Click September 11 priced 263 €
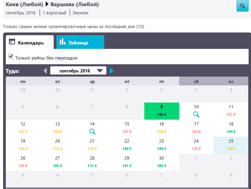 tap(231, 111)
